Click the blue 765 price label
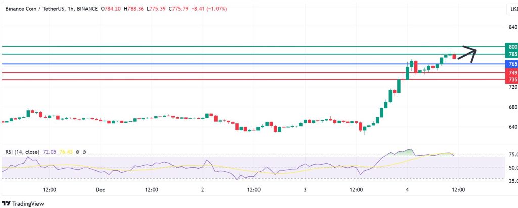Viewport: 518px width, 208px height. pos(512,64)
